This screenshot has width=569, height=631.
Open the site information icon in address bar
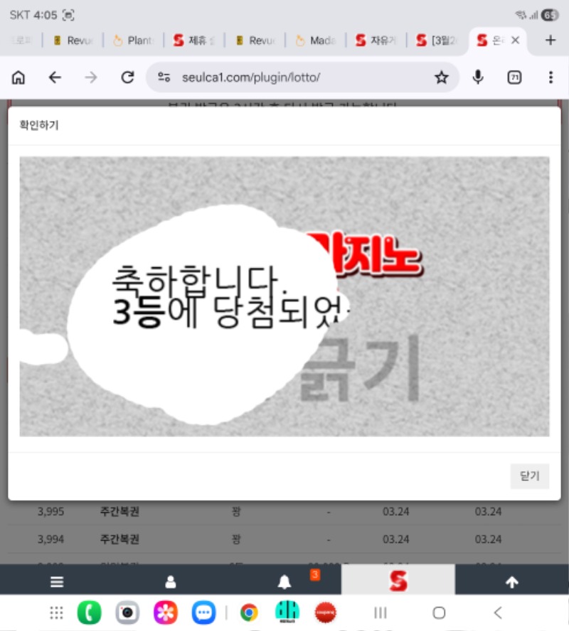coord(164,77)
